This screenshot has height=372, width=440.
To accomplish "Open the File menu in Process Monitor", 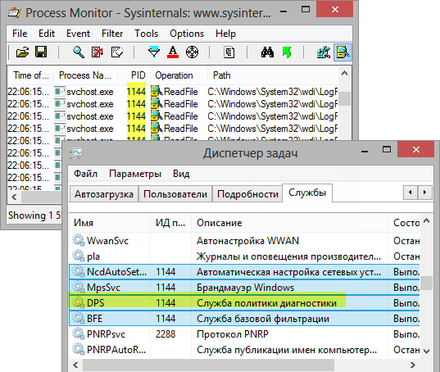I will pyautogui.click(x=20, y=34).
